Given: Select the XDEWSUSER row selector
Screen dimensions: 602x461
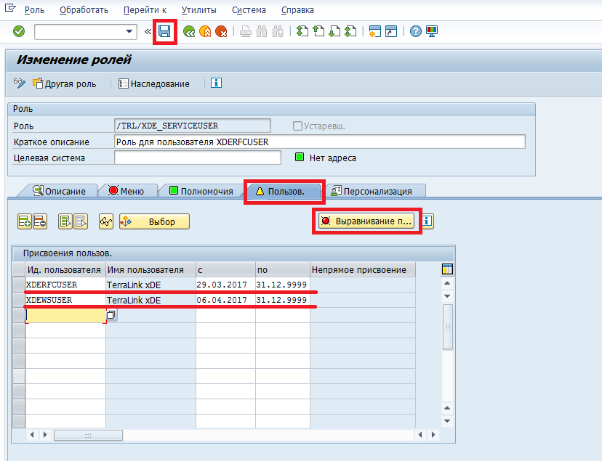Looking at the screenshot, I should pyautogui.click(x=18, y=300).
